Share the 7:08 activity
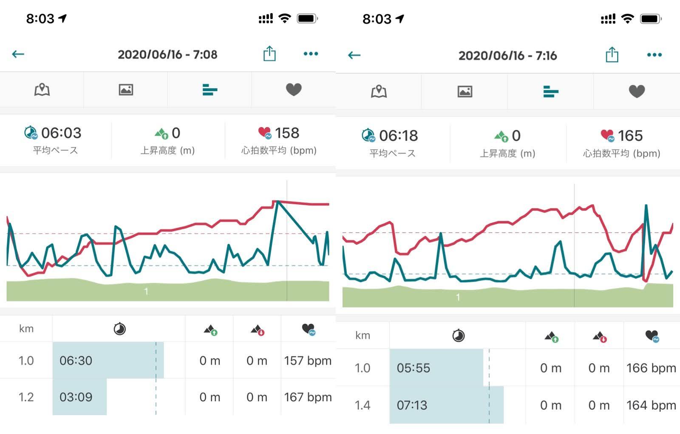680x434 pixels. [x=269, y=54]
